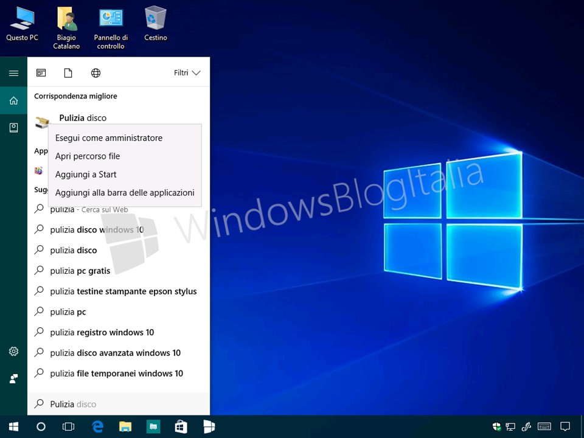Open the Notebook icon in search sidebar
The image size is (584, 438).
click(x=14, y=128)
